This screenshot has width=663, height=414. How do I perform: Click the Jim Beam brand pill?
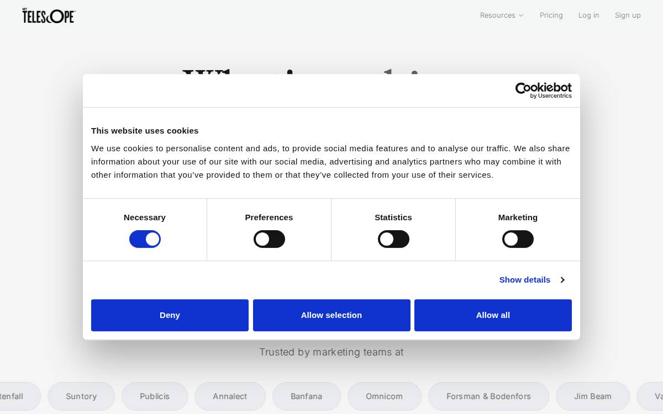[x=593, y=396]
